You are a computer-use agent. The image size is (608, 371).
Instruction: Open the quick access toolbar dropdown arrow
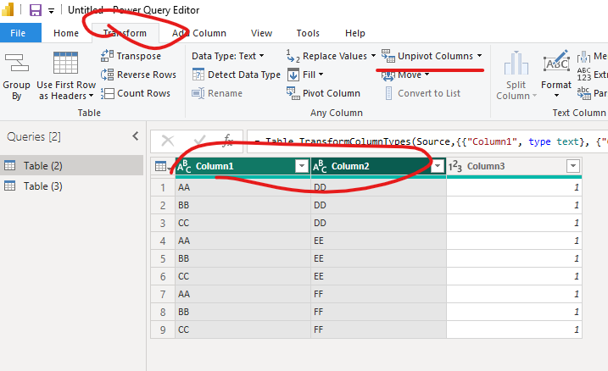[x=51, y=11]
